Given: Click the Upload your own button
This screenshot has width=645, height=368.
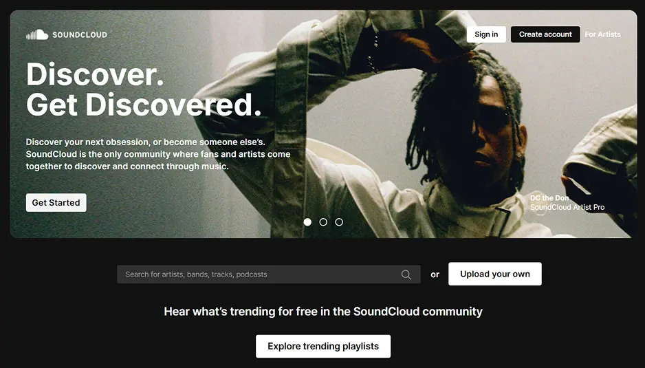Looking at the screenshot, I should click(x=495, y=274).
